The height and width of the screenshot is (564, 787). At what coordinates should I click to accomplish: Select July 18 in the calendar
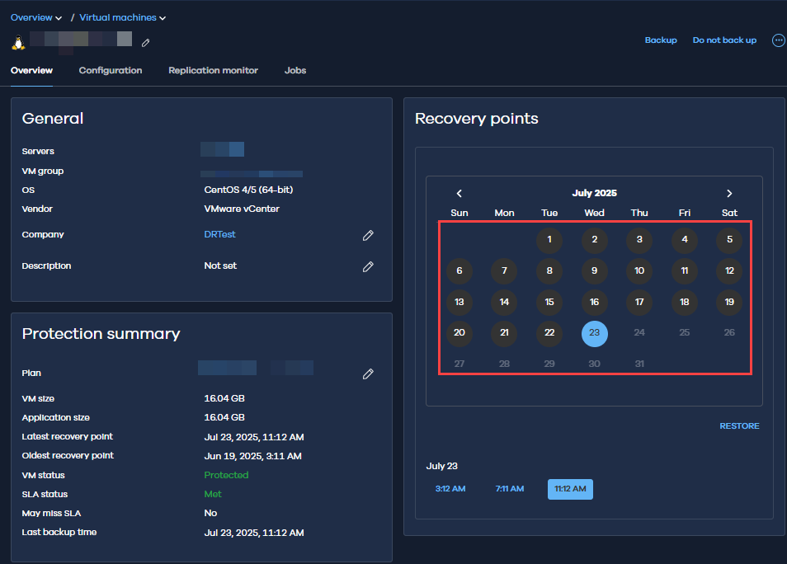(685, 302)
